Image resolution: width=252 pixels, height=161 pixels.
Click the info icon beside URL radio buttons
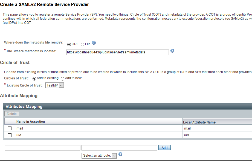(94, 43)
